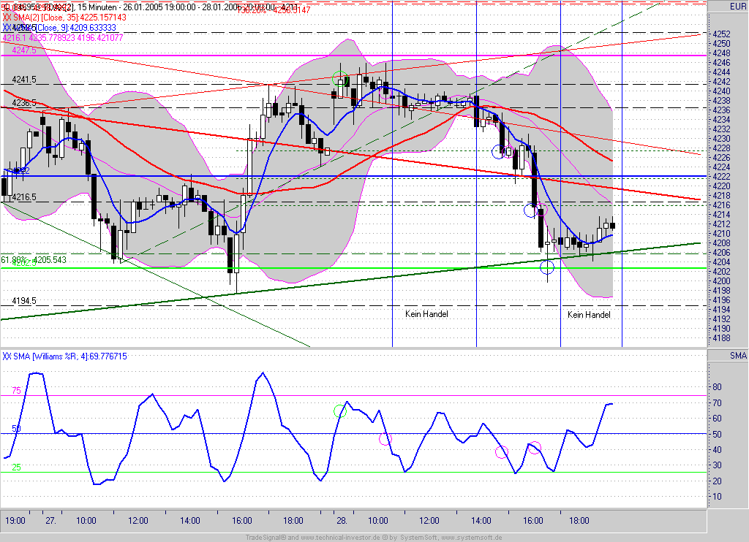Click the 16:00 time label on the 27th

(241, 521)
